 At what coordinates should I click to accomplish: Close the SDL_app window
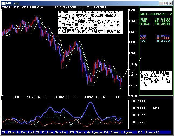(170, 3)
